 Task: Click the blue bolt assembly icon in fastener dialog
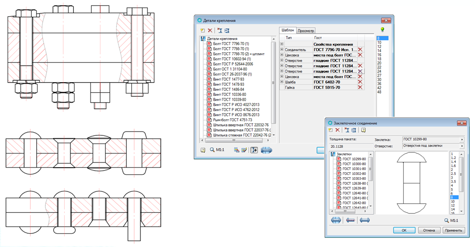[x=266, y=150]
